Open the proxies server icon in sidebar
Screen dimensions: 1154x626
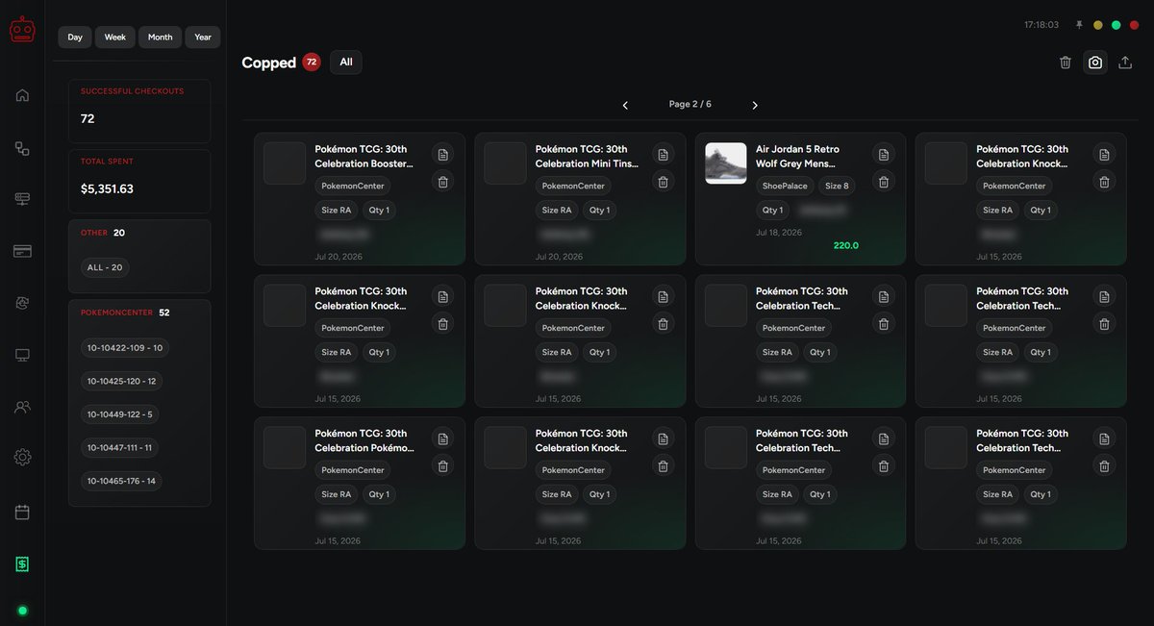(22, 199)
